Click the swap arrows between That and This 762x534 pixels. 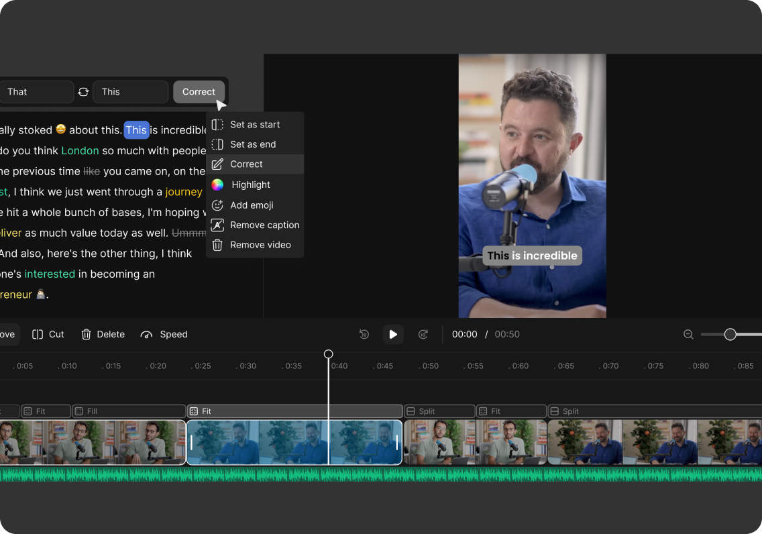[83, 92]
